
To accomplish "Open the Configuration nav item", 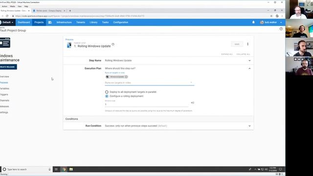I will (121, 22).
